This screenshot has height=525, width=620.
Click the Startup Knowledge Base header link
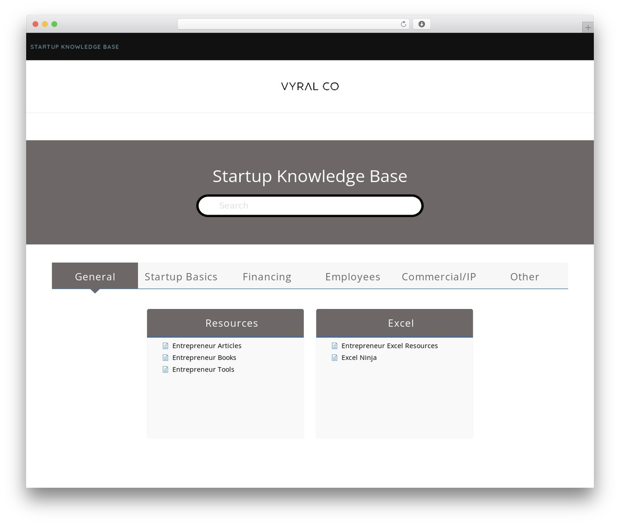tap(75, 47)
